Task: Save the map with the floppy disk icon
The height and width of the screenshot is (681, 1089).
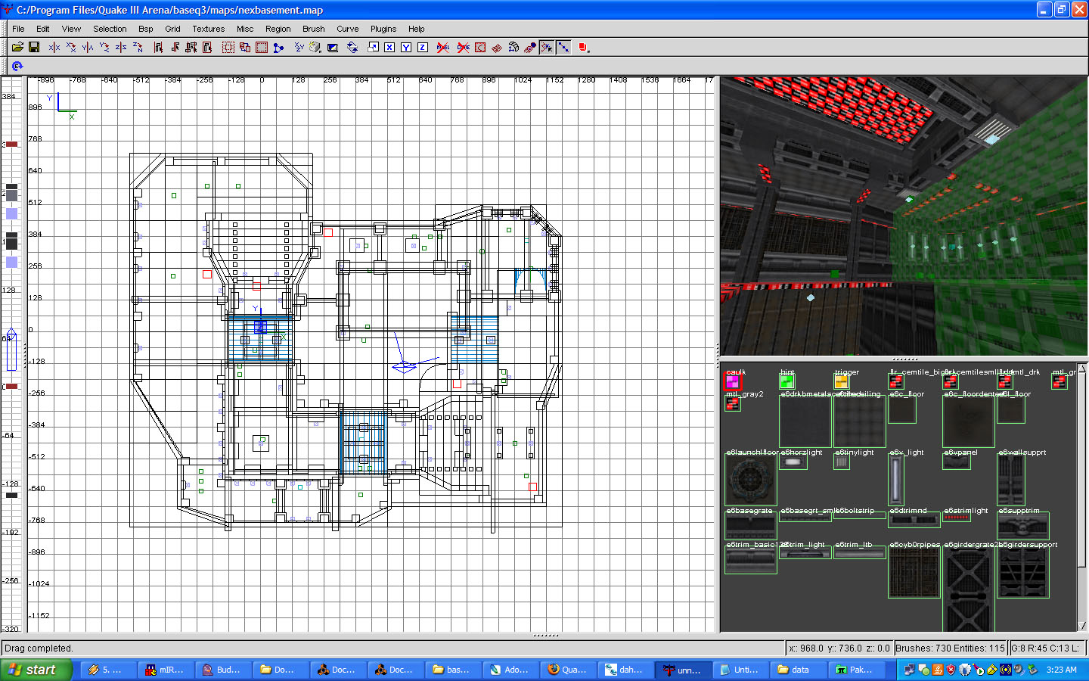Action: tap(34, 47)
